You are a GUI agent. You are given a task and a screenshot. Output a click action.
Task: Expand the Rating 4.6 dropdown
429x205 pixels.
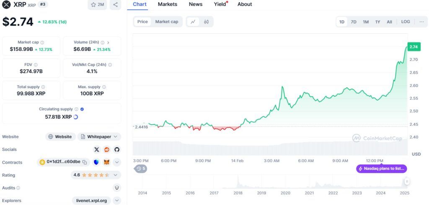coord(116,175)
